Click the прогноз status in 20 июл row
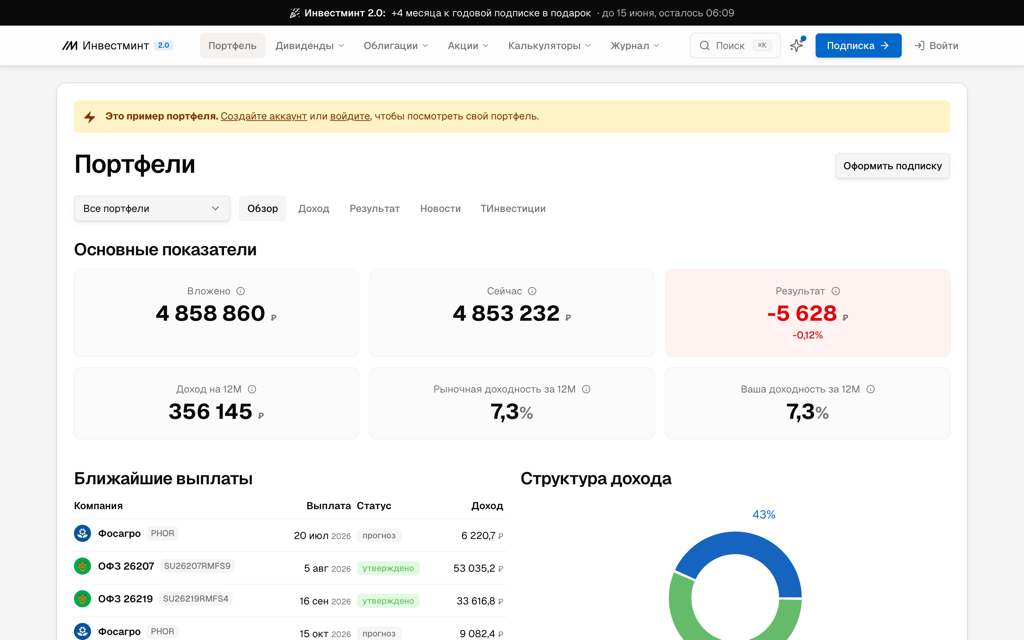 point(379,535)
